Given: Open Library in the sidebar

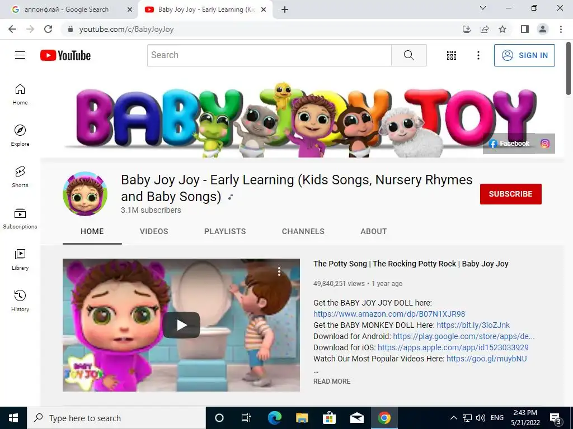Looking at the screenshot, I should [20, 259].
